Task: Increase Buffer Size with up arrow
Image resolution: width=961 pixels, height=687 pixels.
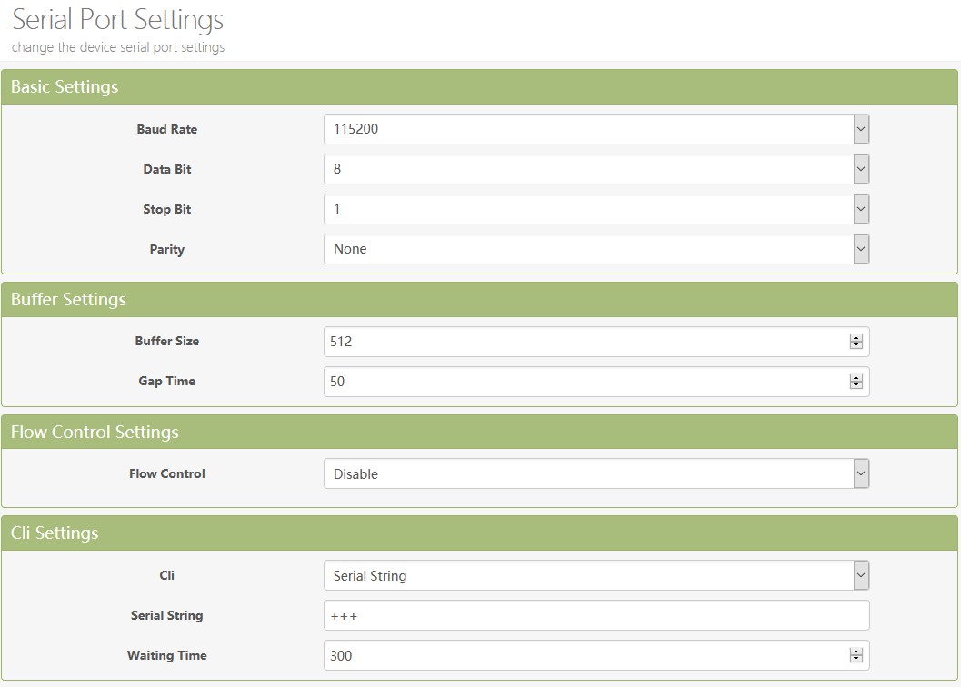Action: click(x=856, y=338)
